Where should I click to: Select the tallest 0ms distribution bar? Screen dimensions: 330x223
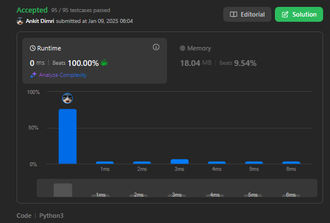coord(68,136)
